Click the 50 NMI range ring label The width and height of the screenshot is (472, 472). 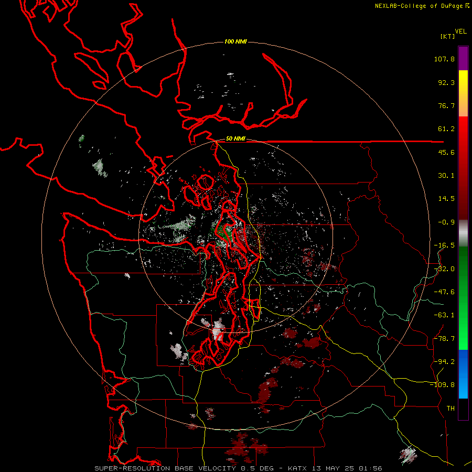[235, 138]
